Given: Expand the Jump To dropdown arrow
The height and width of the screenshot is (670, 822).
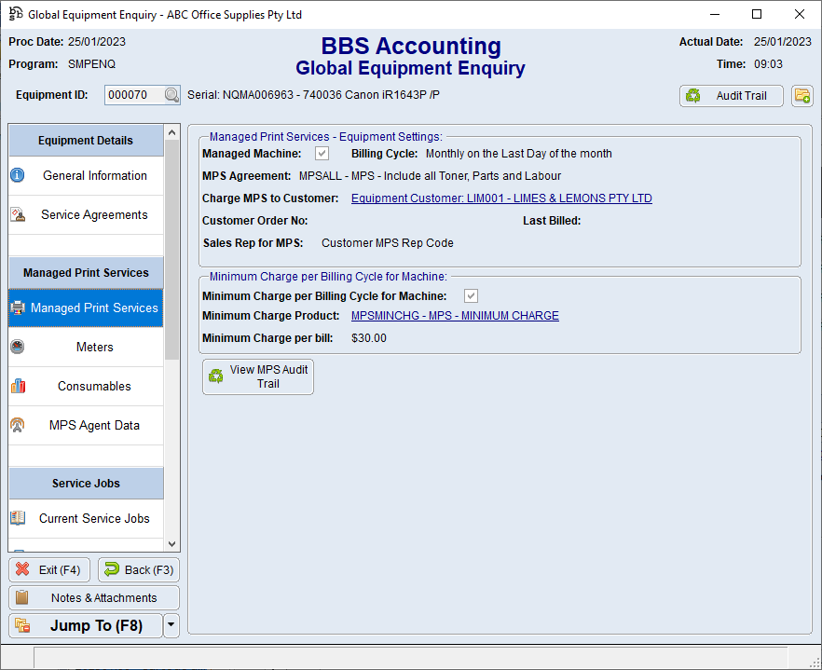Looking at the screenshot, I should click(171, 626).
